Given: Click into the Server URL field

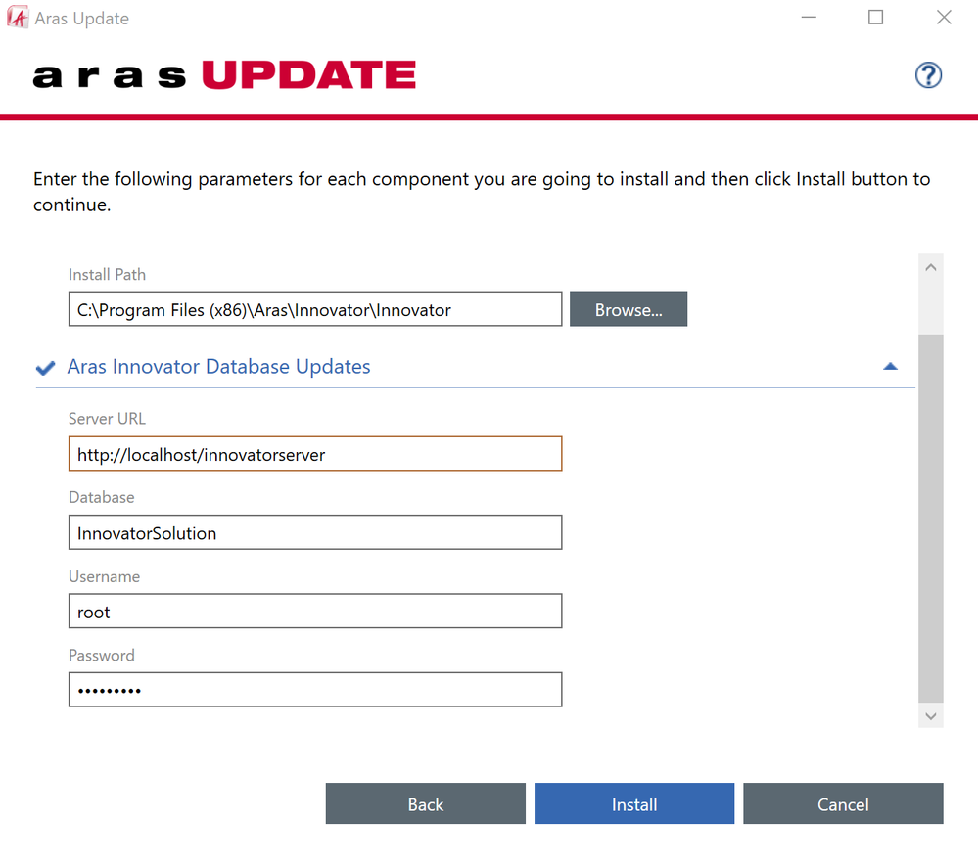Looking at the screenshot, I should pyautogui.click(x=314, y=454).
